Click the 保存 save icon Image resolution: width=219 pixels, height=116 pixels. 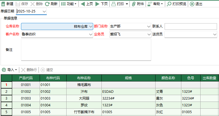18,4
